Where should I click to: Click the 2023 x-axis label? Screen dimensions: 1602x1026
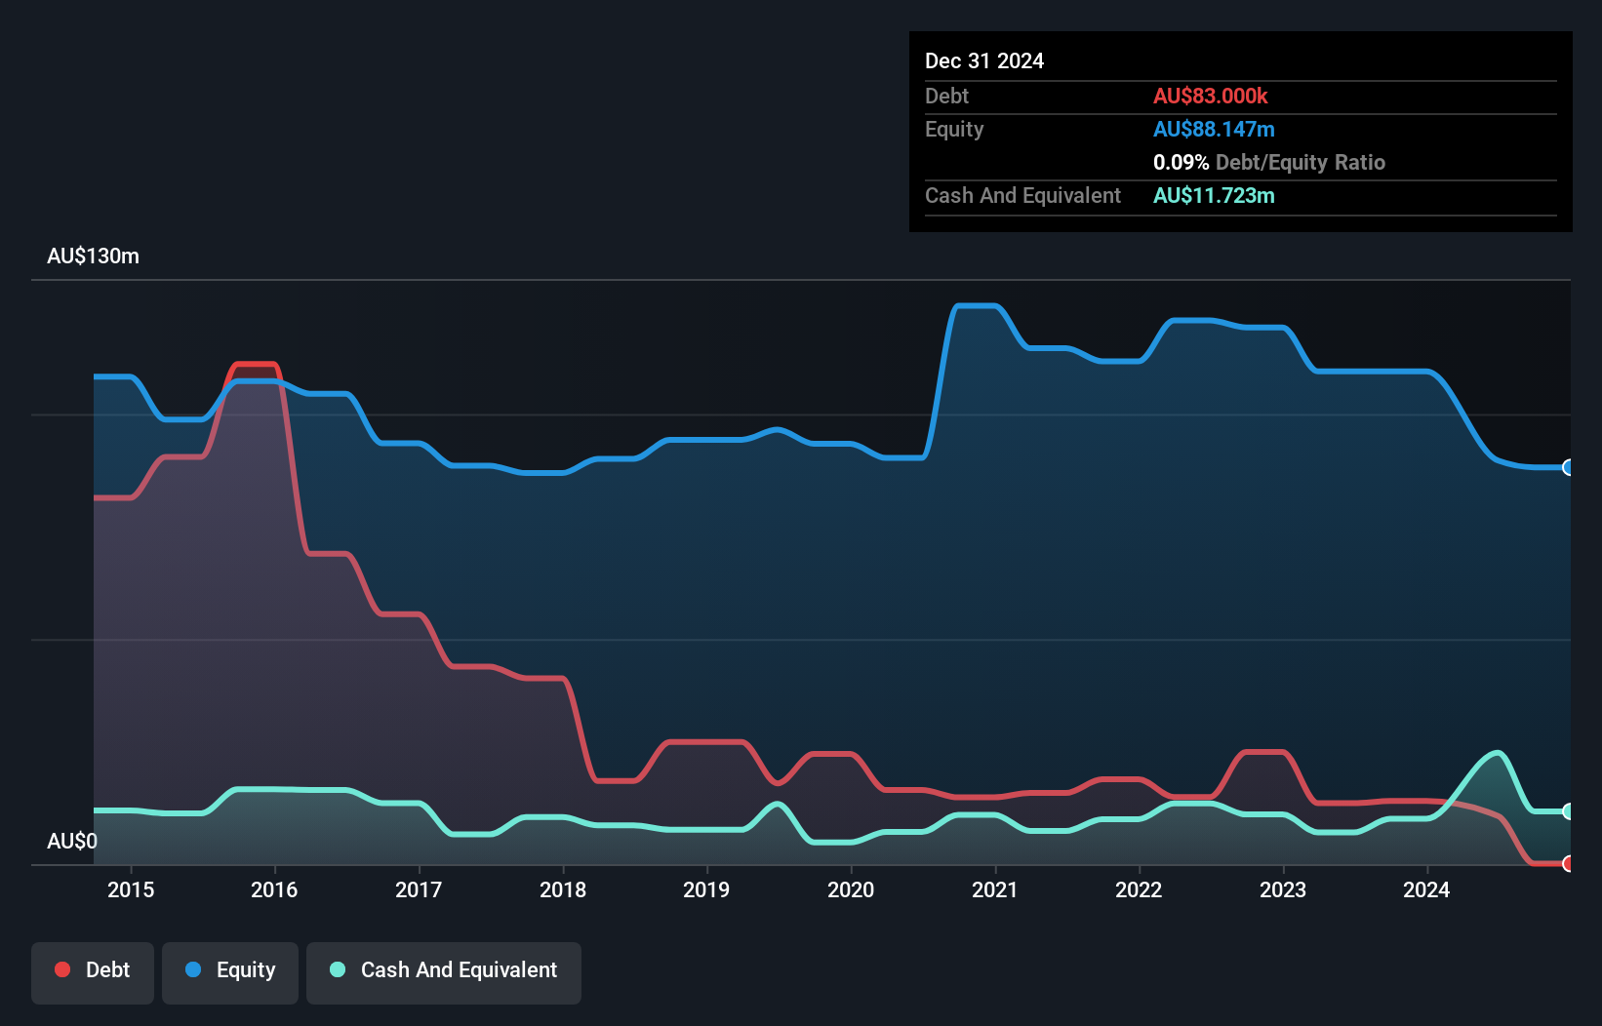(x=1283, y=889)
